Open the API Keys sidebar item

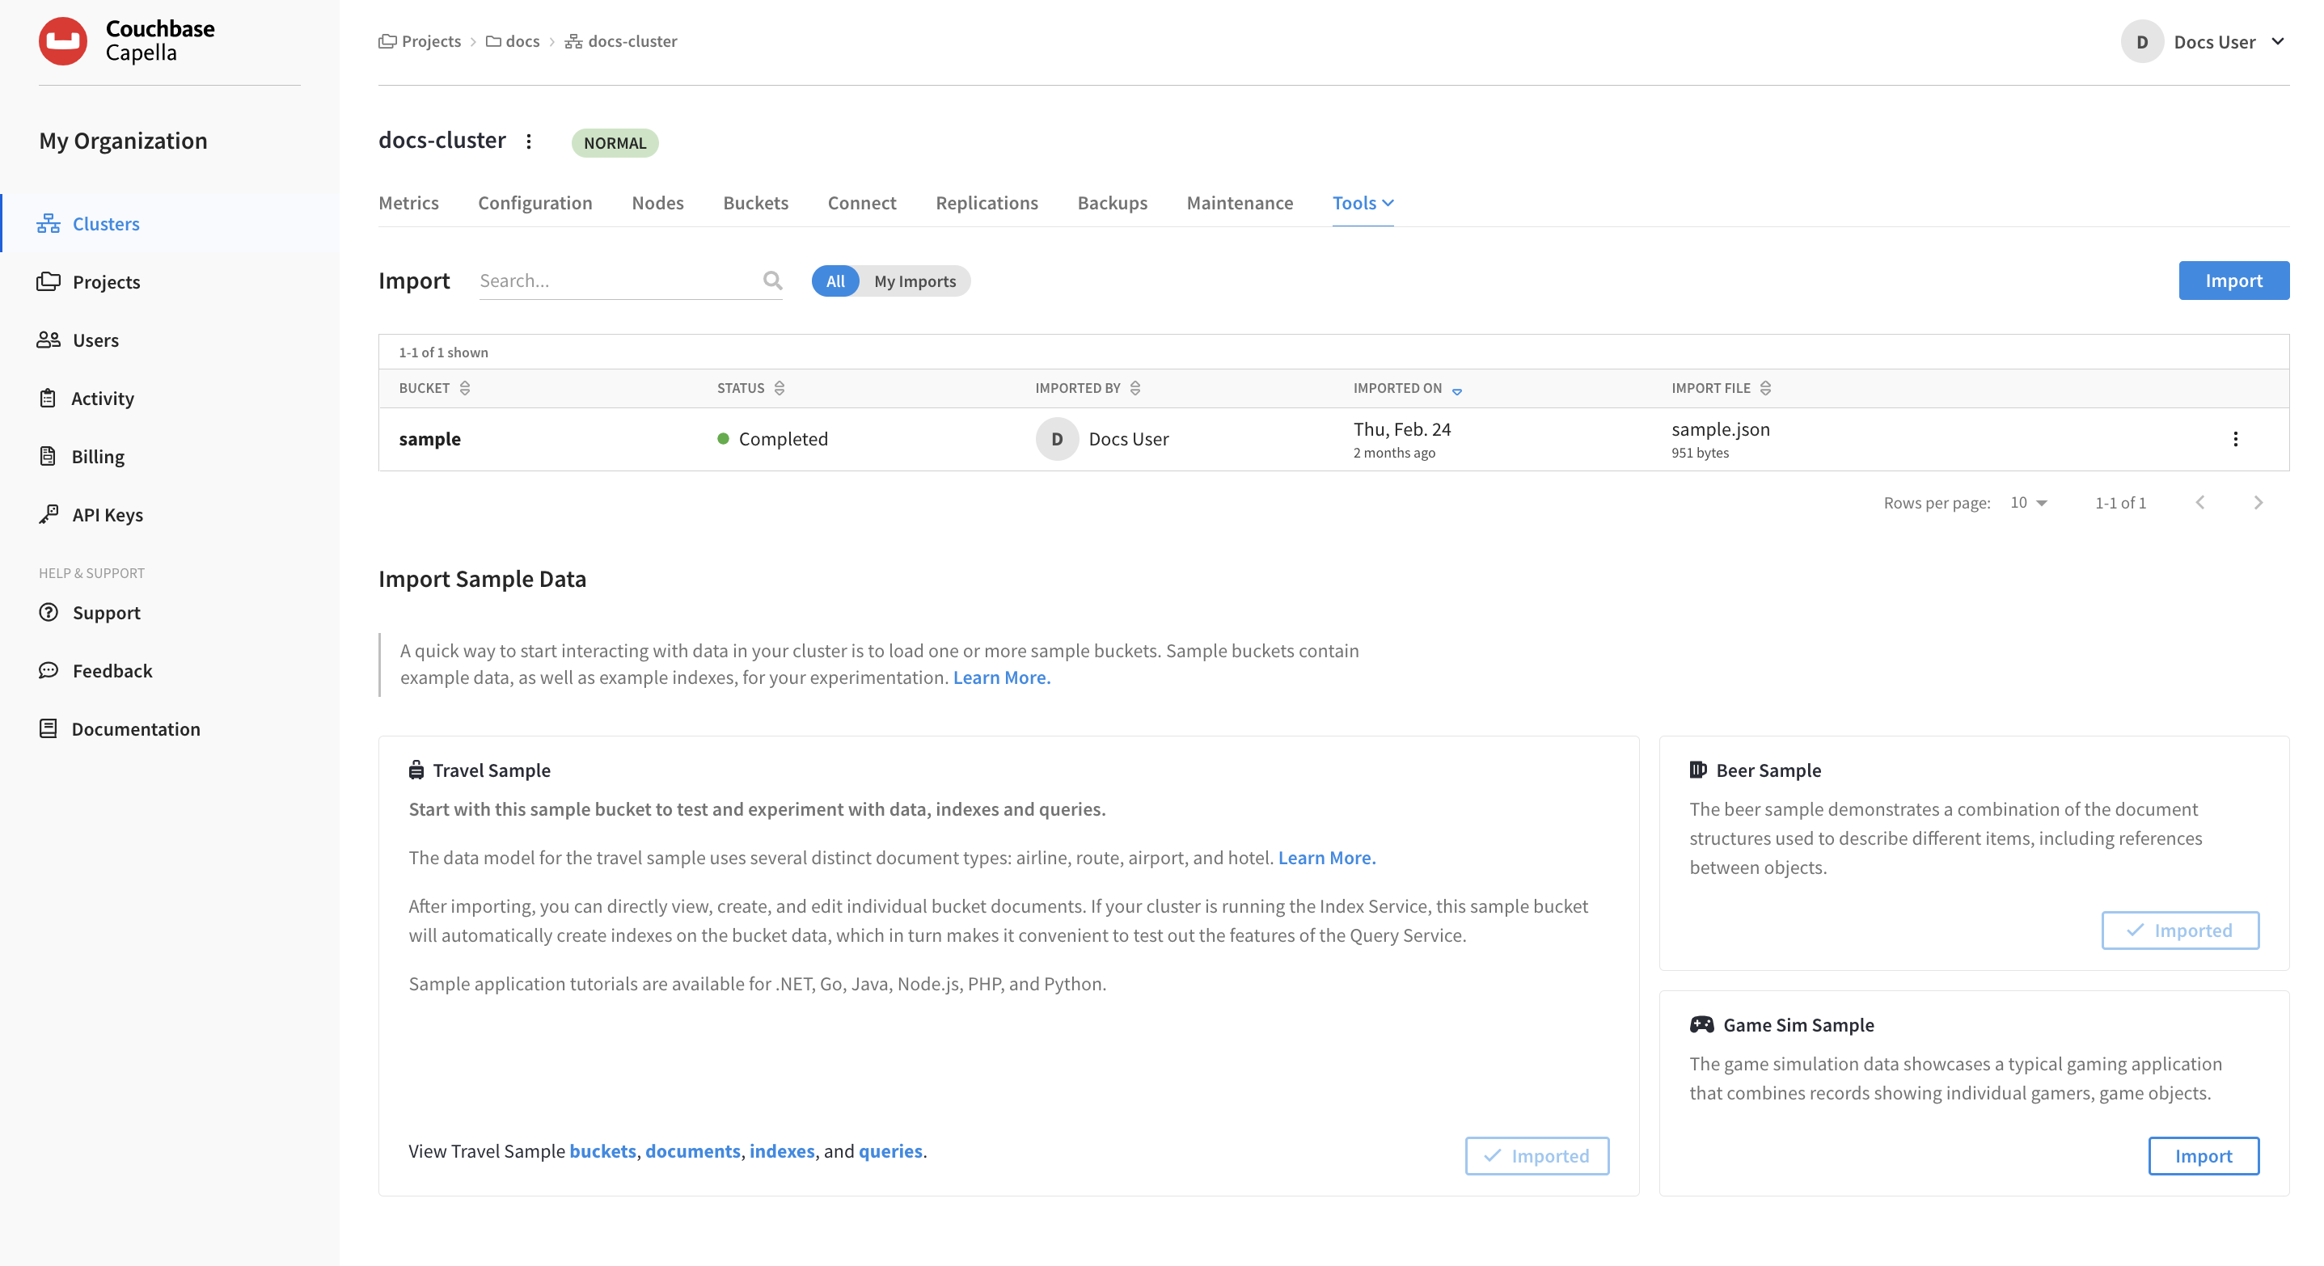[108, 514]
